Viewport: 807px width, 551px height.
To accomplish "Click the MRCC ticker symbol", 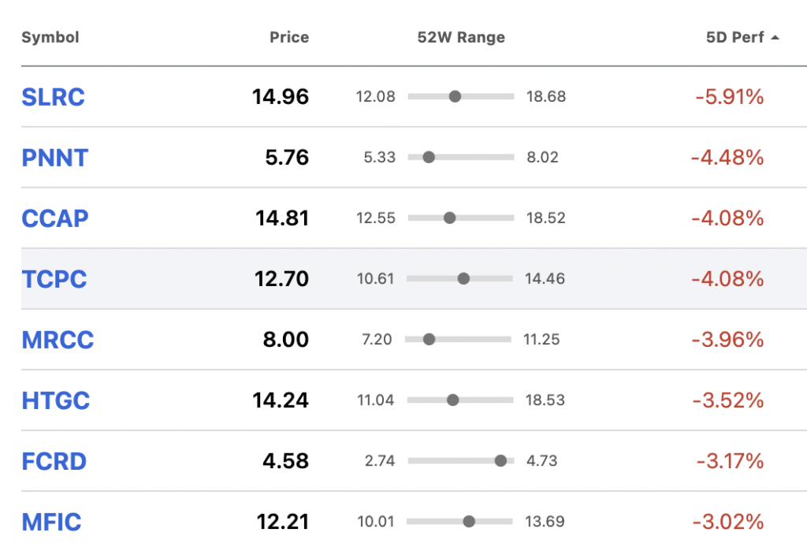I will point(58,341).
